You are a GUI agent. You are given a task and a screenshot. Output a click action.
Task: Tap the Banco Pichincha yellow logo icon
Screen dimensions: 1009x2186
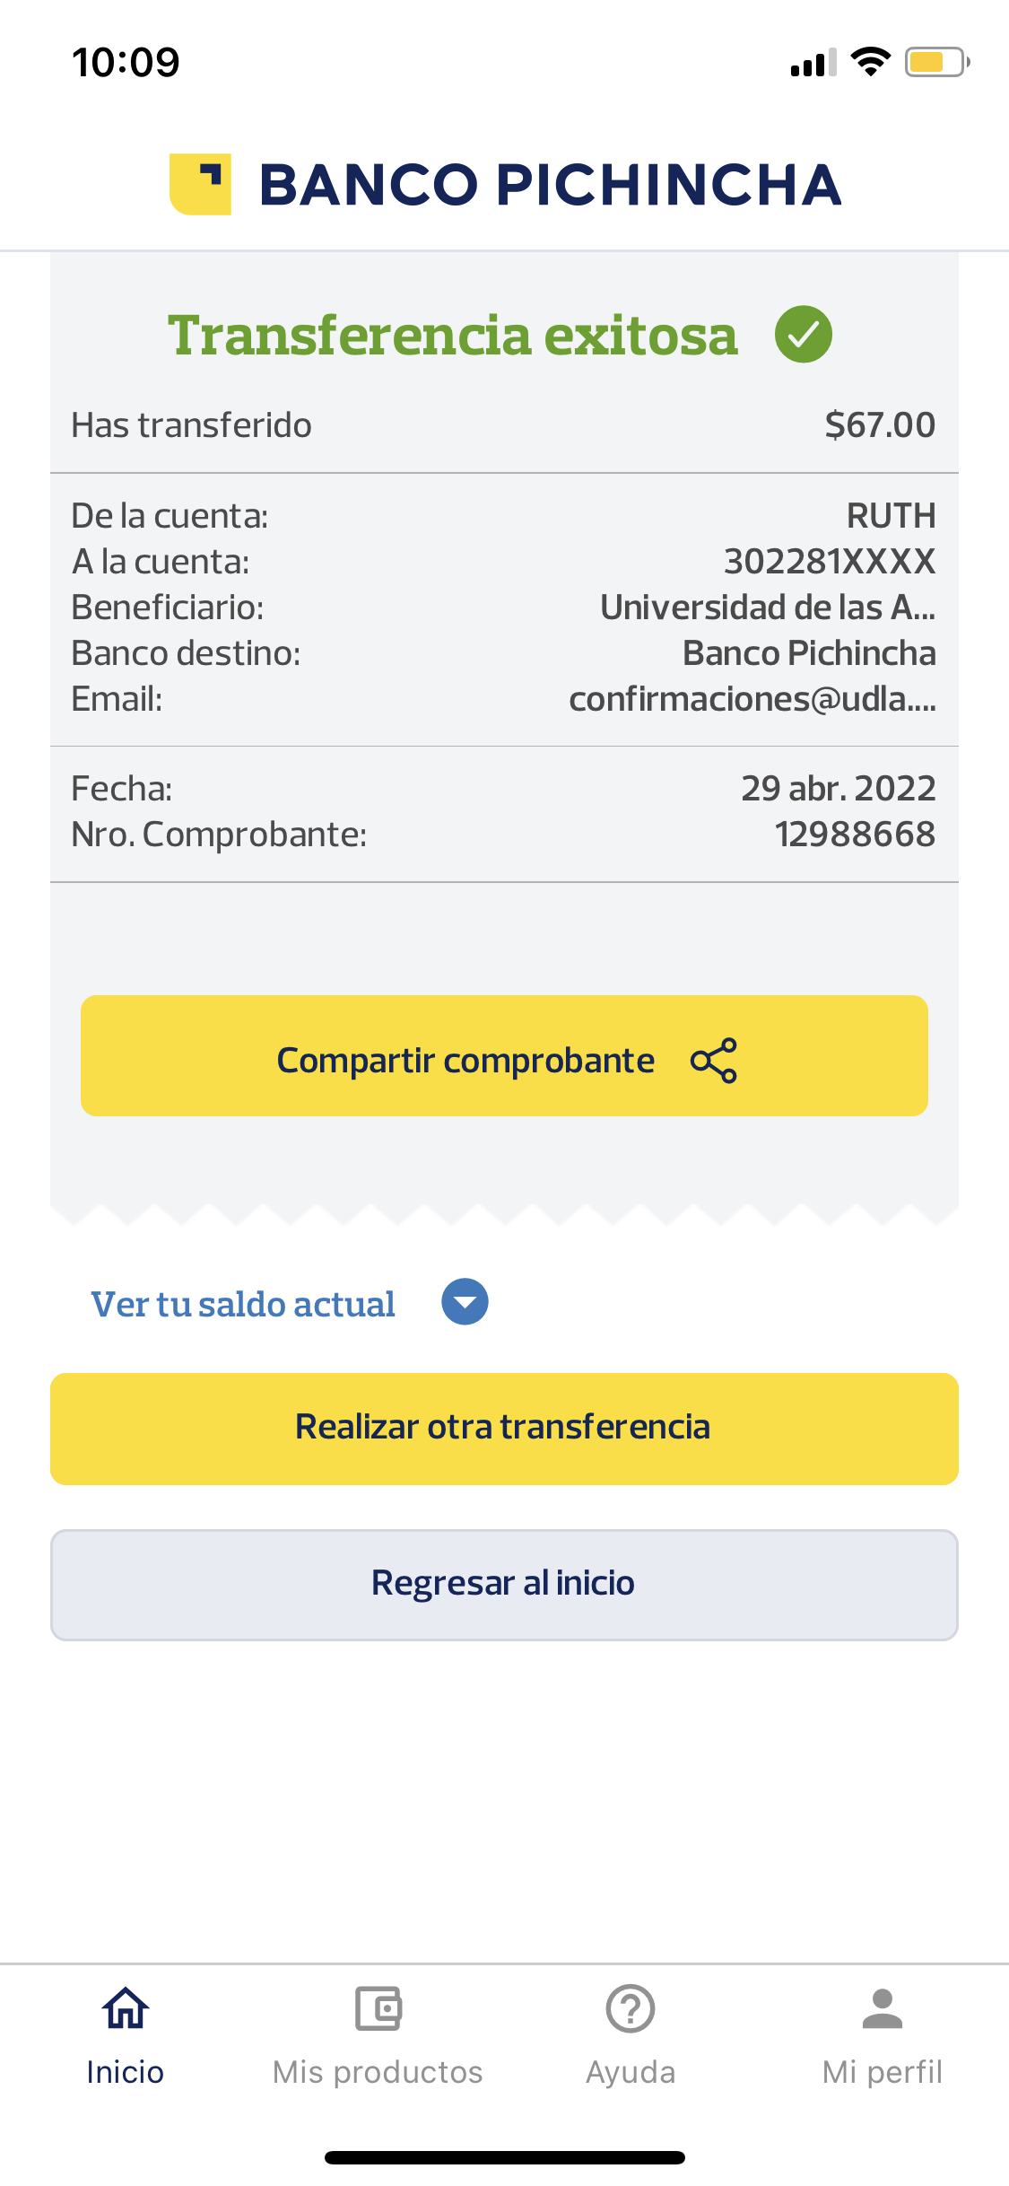(x=200, y=184)
